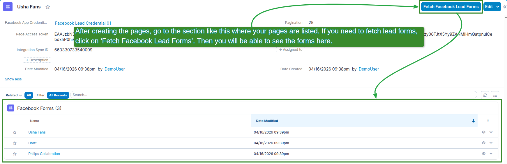Sort by Date Modified column header
507x164 pixels.
click(267, 121)
